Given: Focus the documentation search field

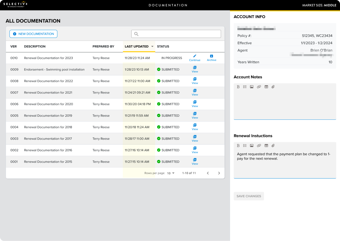Looking at the screenshot, I should 176,34.
